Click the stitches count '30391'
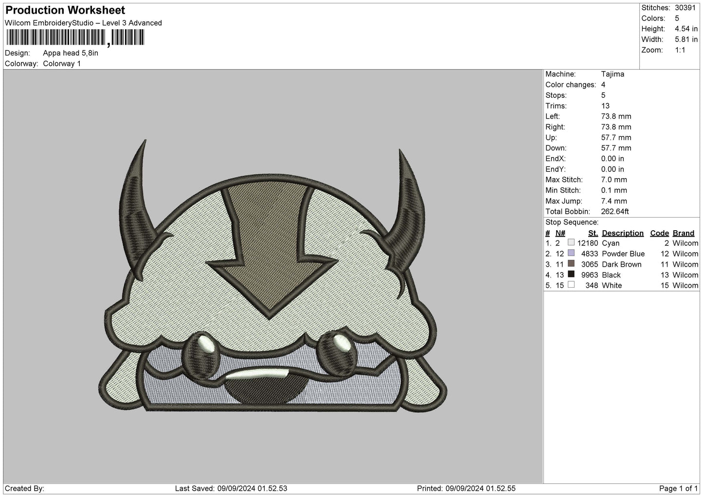Screen dimensions: 703x497 tap(686, 8)
